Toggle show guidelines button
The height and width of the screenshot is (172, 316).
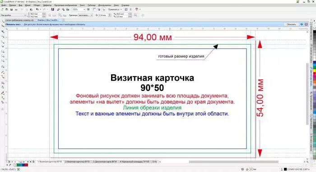point(103,9)
